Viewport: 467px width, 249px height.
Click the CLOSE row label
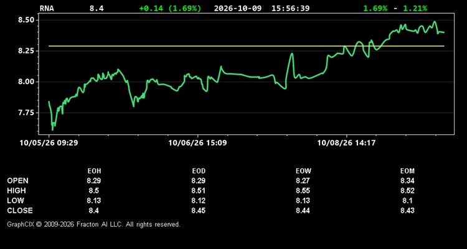pyautogui.click(x=20, y=210)
